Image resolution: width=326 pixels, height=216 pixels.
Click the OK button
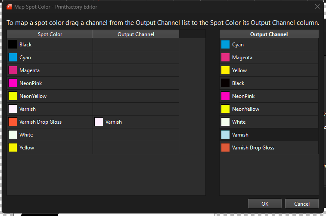[x=265, y=204]
